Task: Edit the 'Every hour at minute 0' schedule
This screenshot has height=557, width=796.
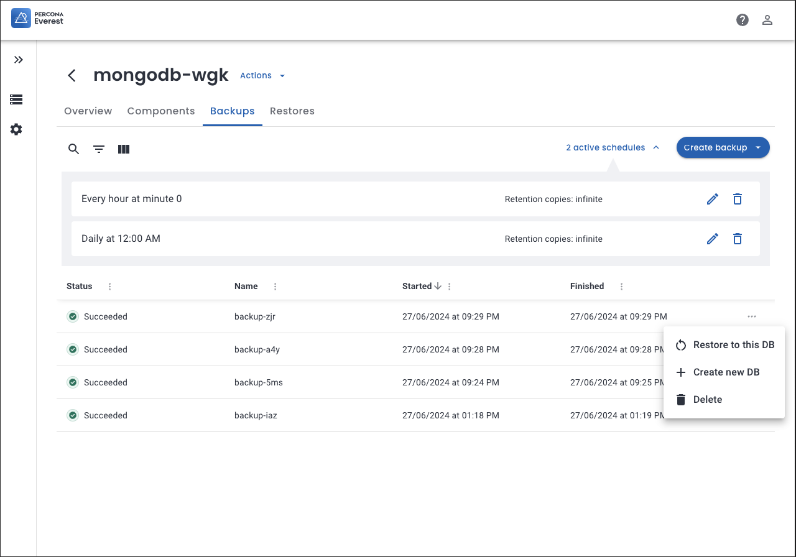Action: click(x=713, y=199)
